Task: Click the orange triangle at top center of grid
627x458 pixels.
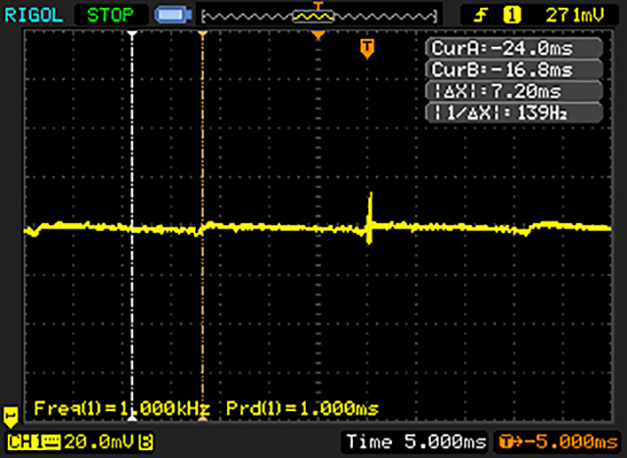Action: (x=317, y=35)
